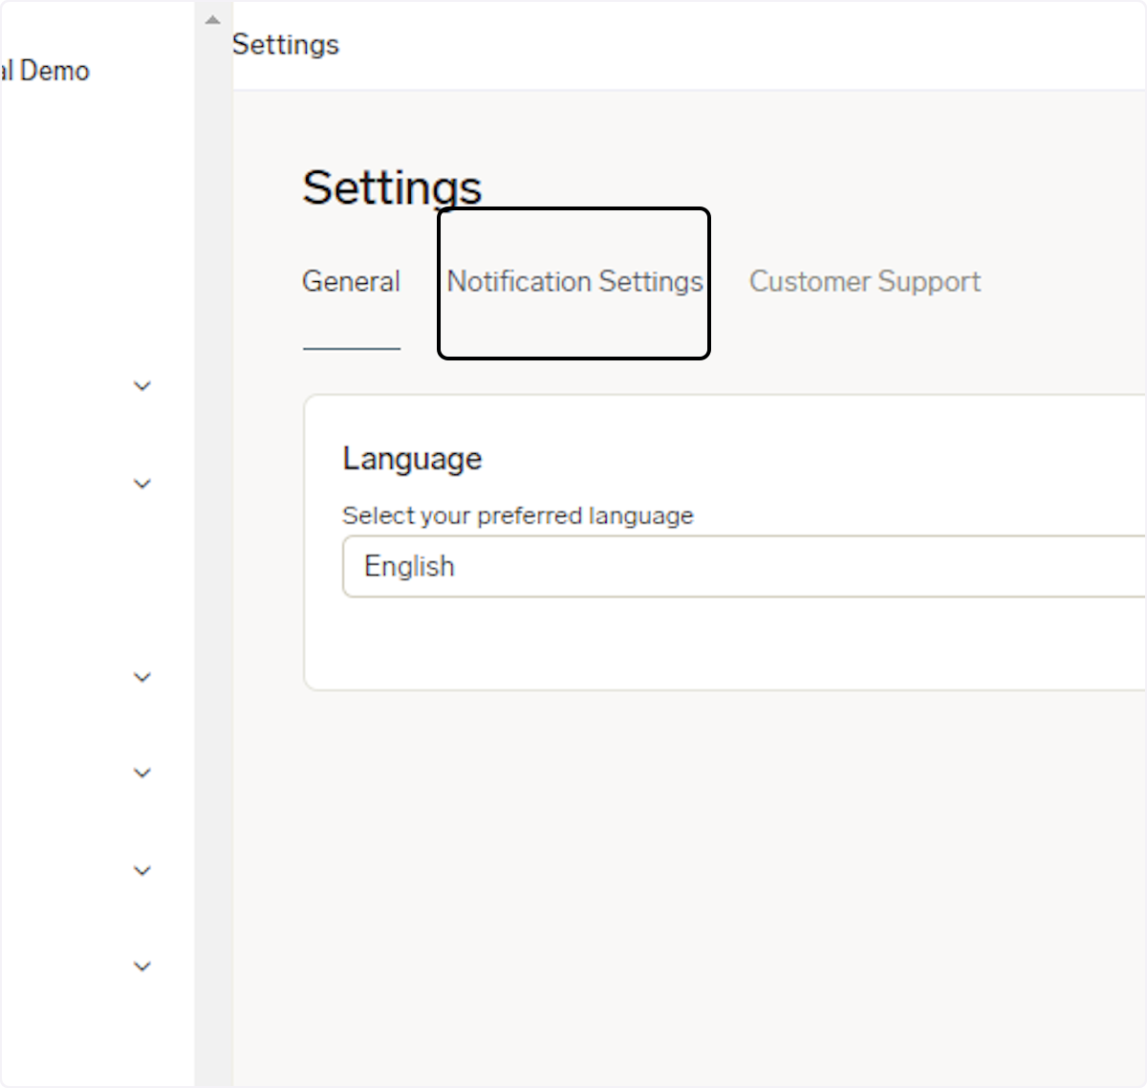Expand the second sidebar section chevron

click(x=141, y=484)
